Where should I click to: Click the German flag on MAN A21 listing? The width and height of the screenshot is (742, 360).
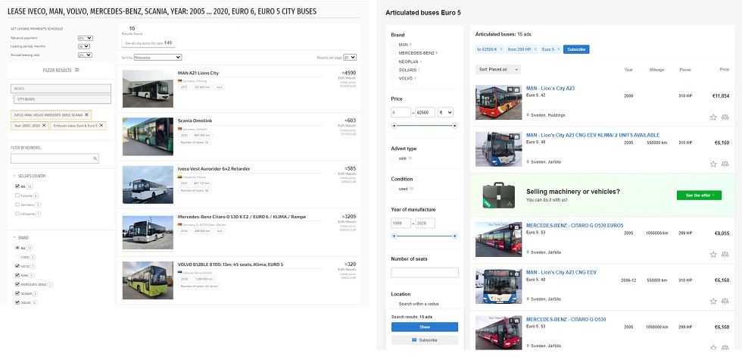click(x=179, y=81)
